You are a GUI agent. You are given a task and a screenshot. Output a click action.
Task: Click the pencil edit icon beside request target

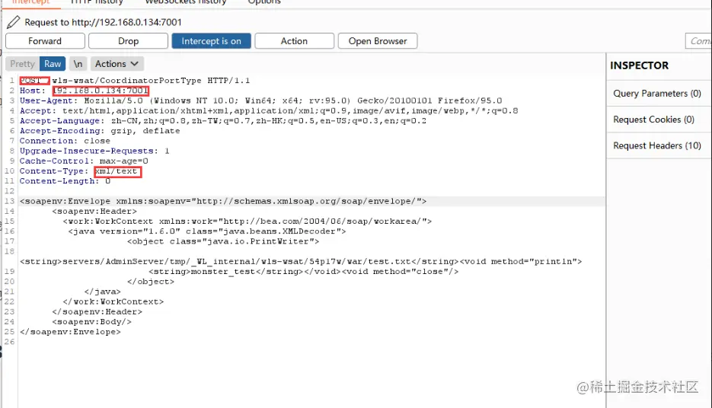tap(13, 22)
